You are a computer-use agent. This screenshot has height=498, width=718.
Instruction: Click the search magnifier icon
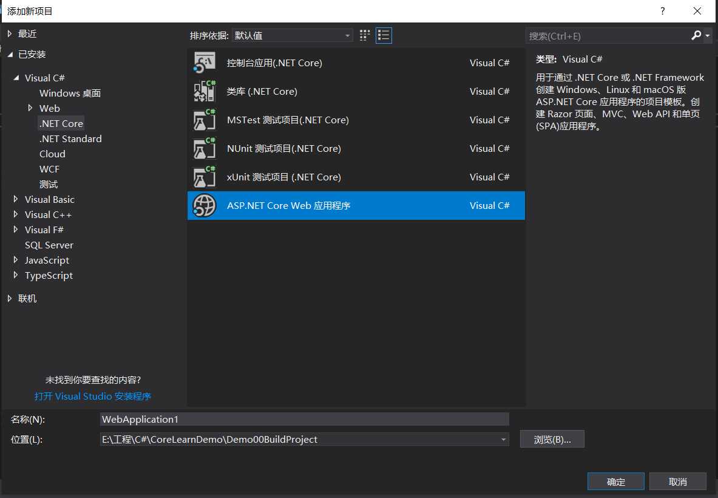pyautogui.click(x=696, y=35)
